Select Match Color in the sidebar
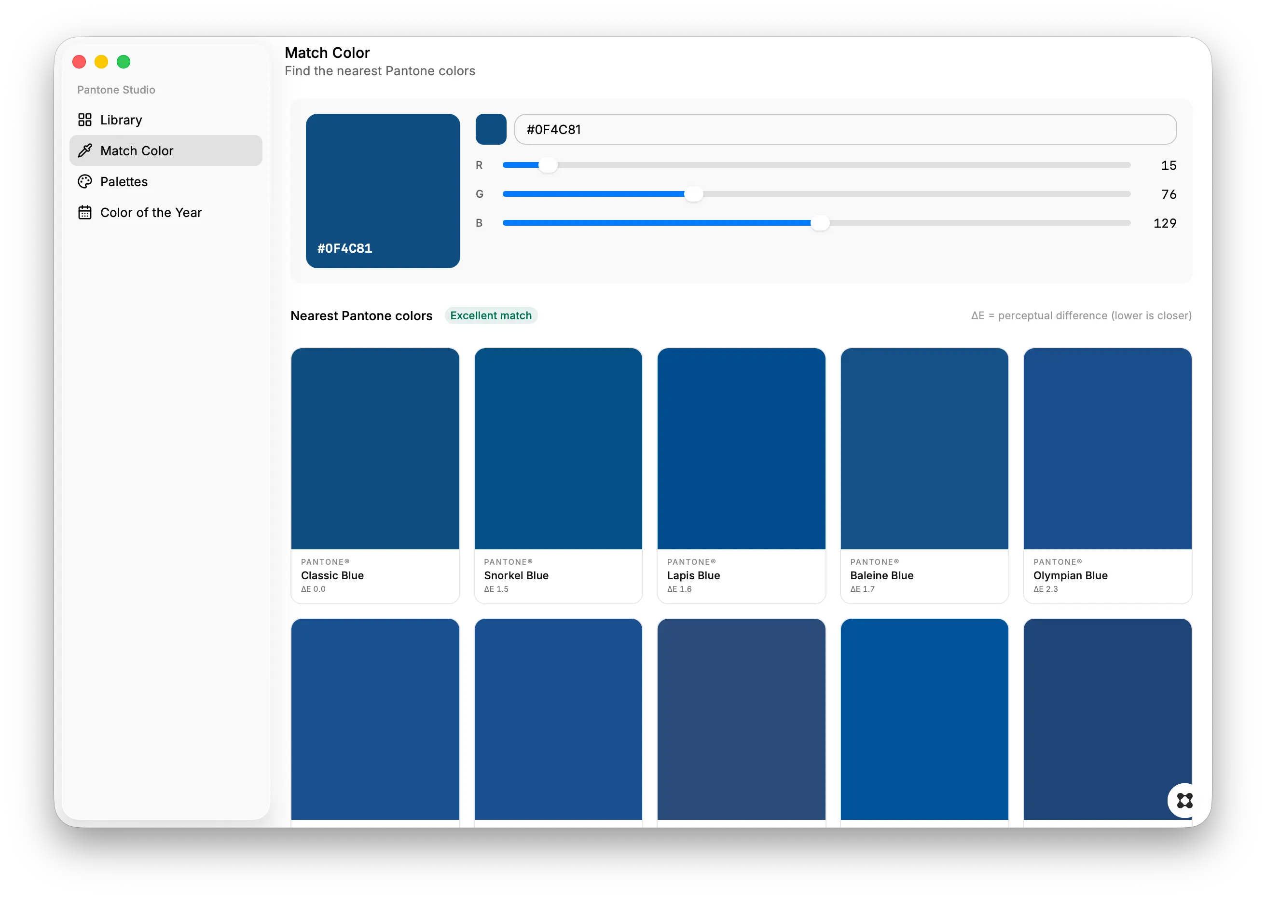This screenshot has width=1266, height=899. pos(165,150)
